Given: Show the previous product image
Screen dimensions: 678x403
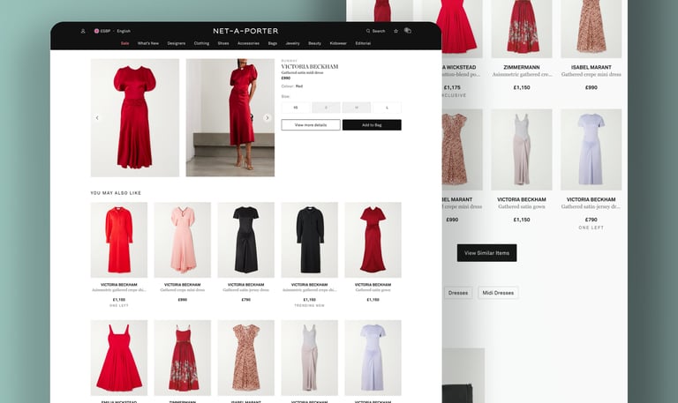Looking at the screenshot, I should pos(97,117).
